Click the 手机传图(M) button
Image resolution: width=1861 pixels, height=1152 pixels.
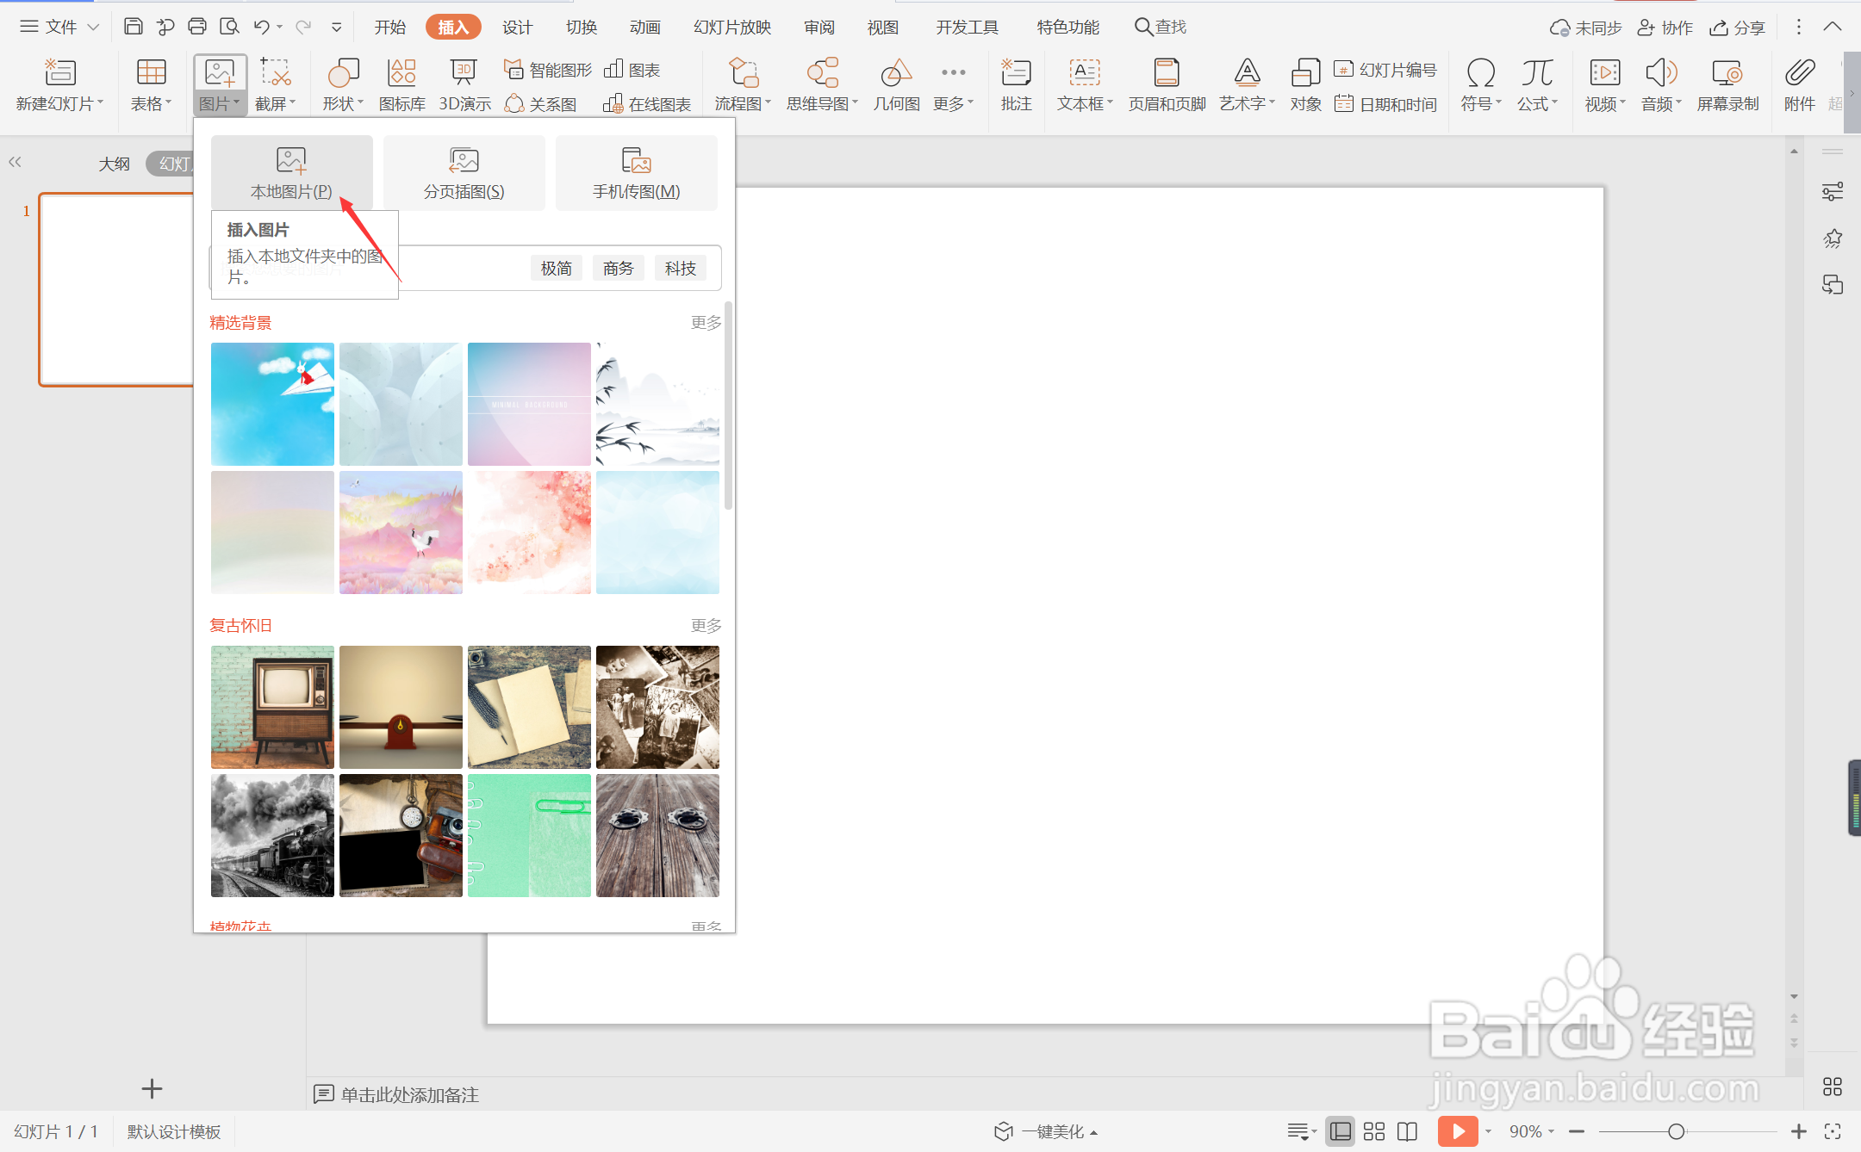tap(636, 173)
